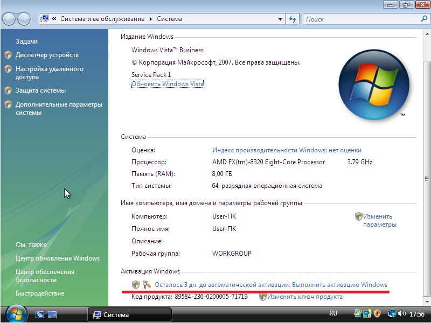Image resolution: width=431 pixels, height=323 pixels.
Task: Open Центр обновления Windows link
Action: [58, 258]
